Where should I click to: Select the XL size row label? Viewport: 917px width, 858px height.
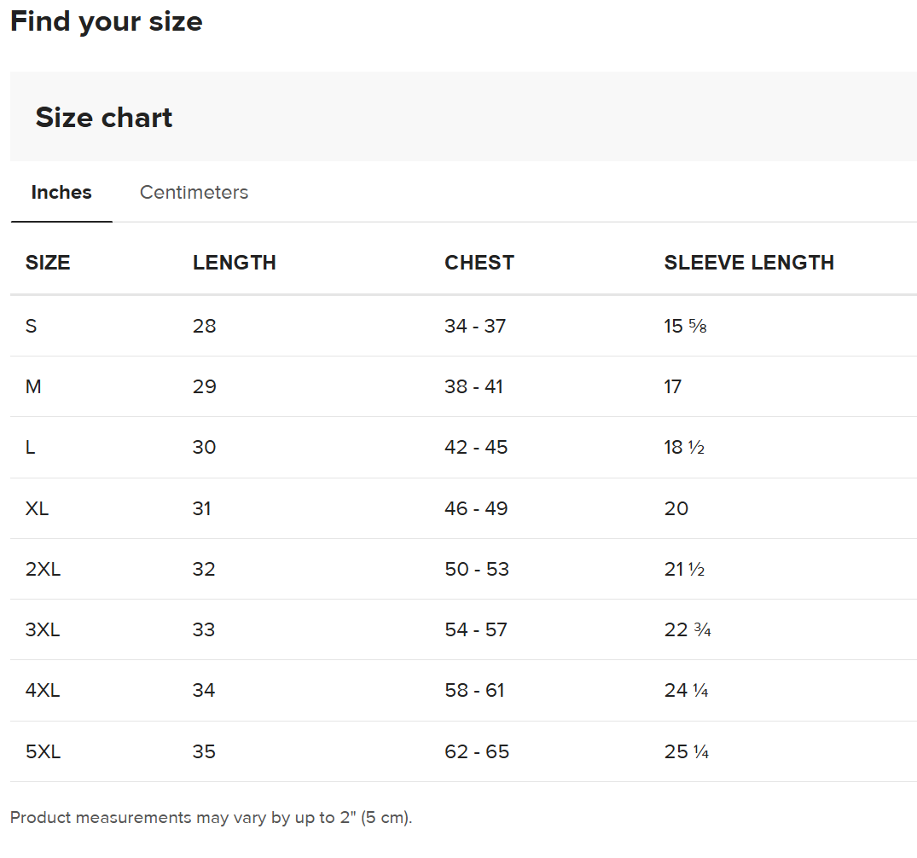(37, 508)
